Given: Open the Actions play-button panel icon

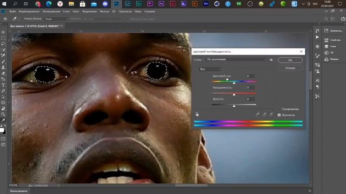Looking at the screenshot, I should click(x=317, y=37).
